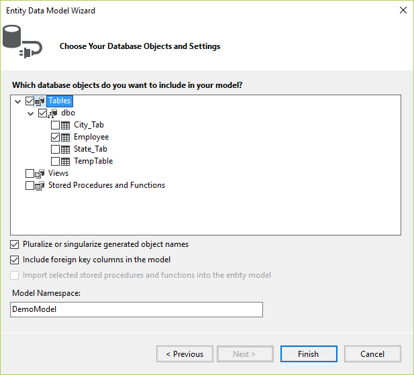This screenshot has width=414, height=375.
Task: Click the City_Tab table icon
Action: [65, 125]
